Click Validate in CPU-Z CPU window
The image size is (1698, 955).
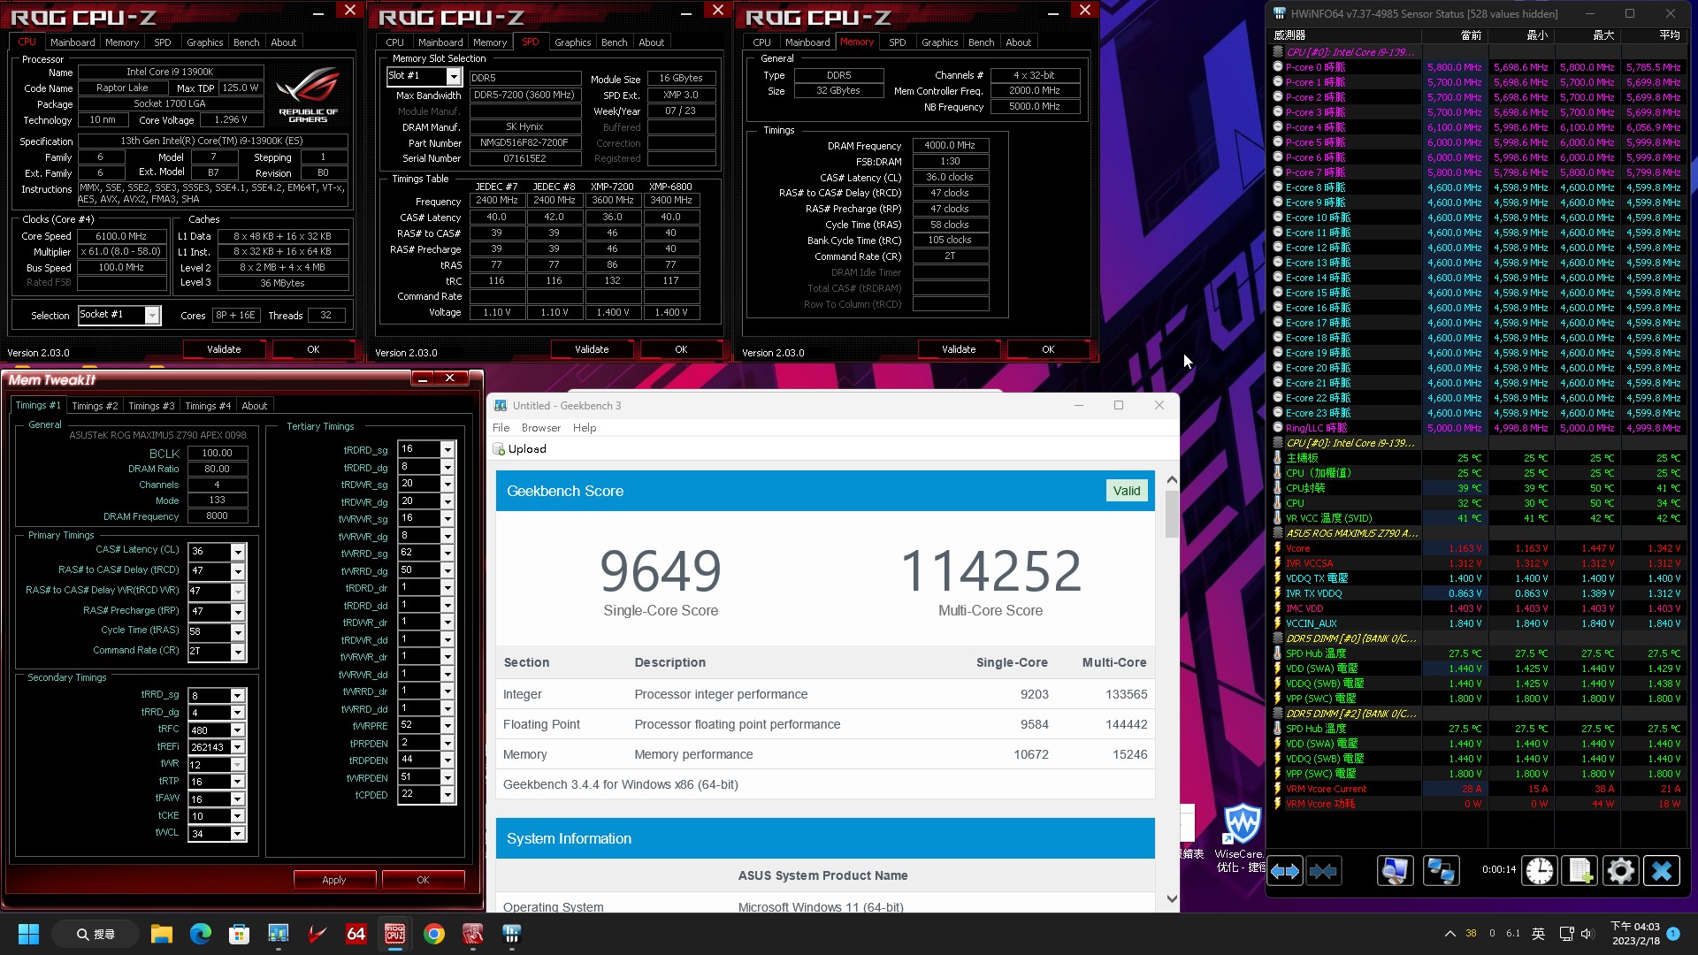(224, 349)
